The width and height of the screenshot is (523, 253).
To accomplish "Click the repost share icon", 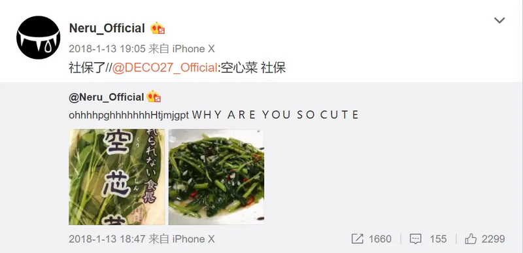I will tap(357, 239).
